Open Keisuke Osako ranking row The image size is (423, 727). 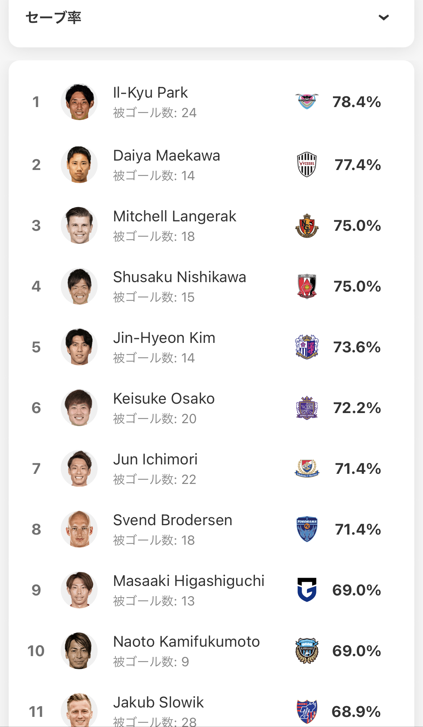click(211, 408)
